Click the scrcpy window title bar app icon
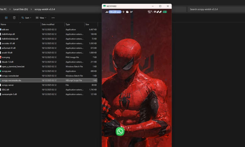Viewport: 245px width, 147px height. pos(104,6)
